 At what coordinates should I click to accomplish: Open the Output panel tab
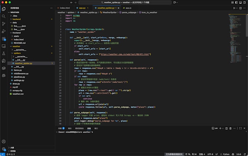(70, 129)
